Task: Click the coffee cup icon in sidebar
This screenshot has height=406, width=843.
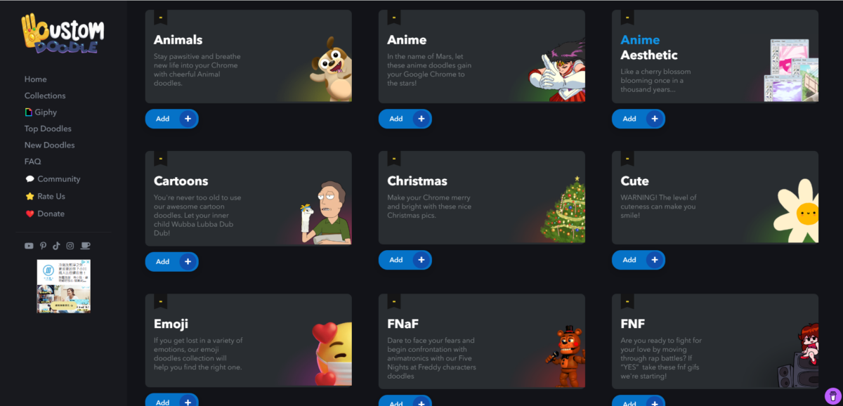Action: [x=85, y=246]
